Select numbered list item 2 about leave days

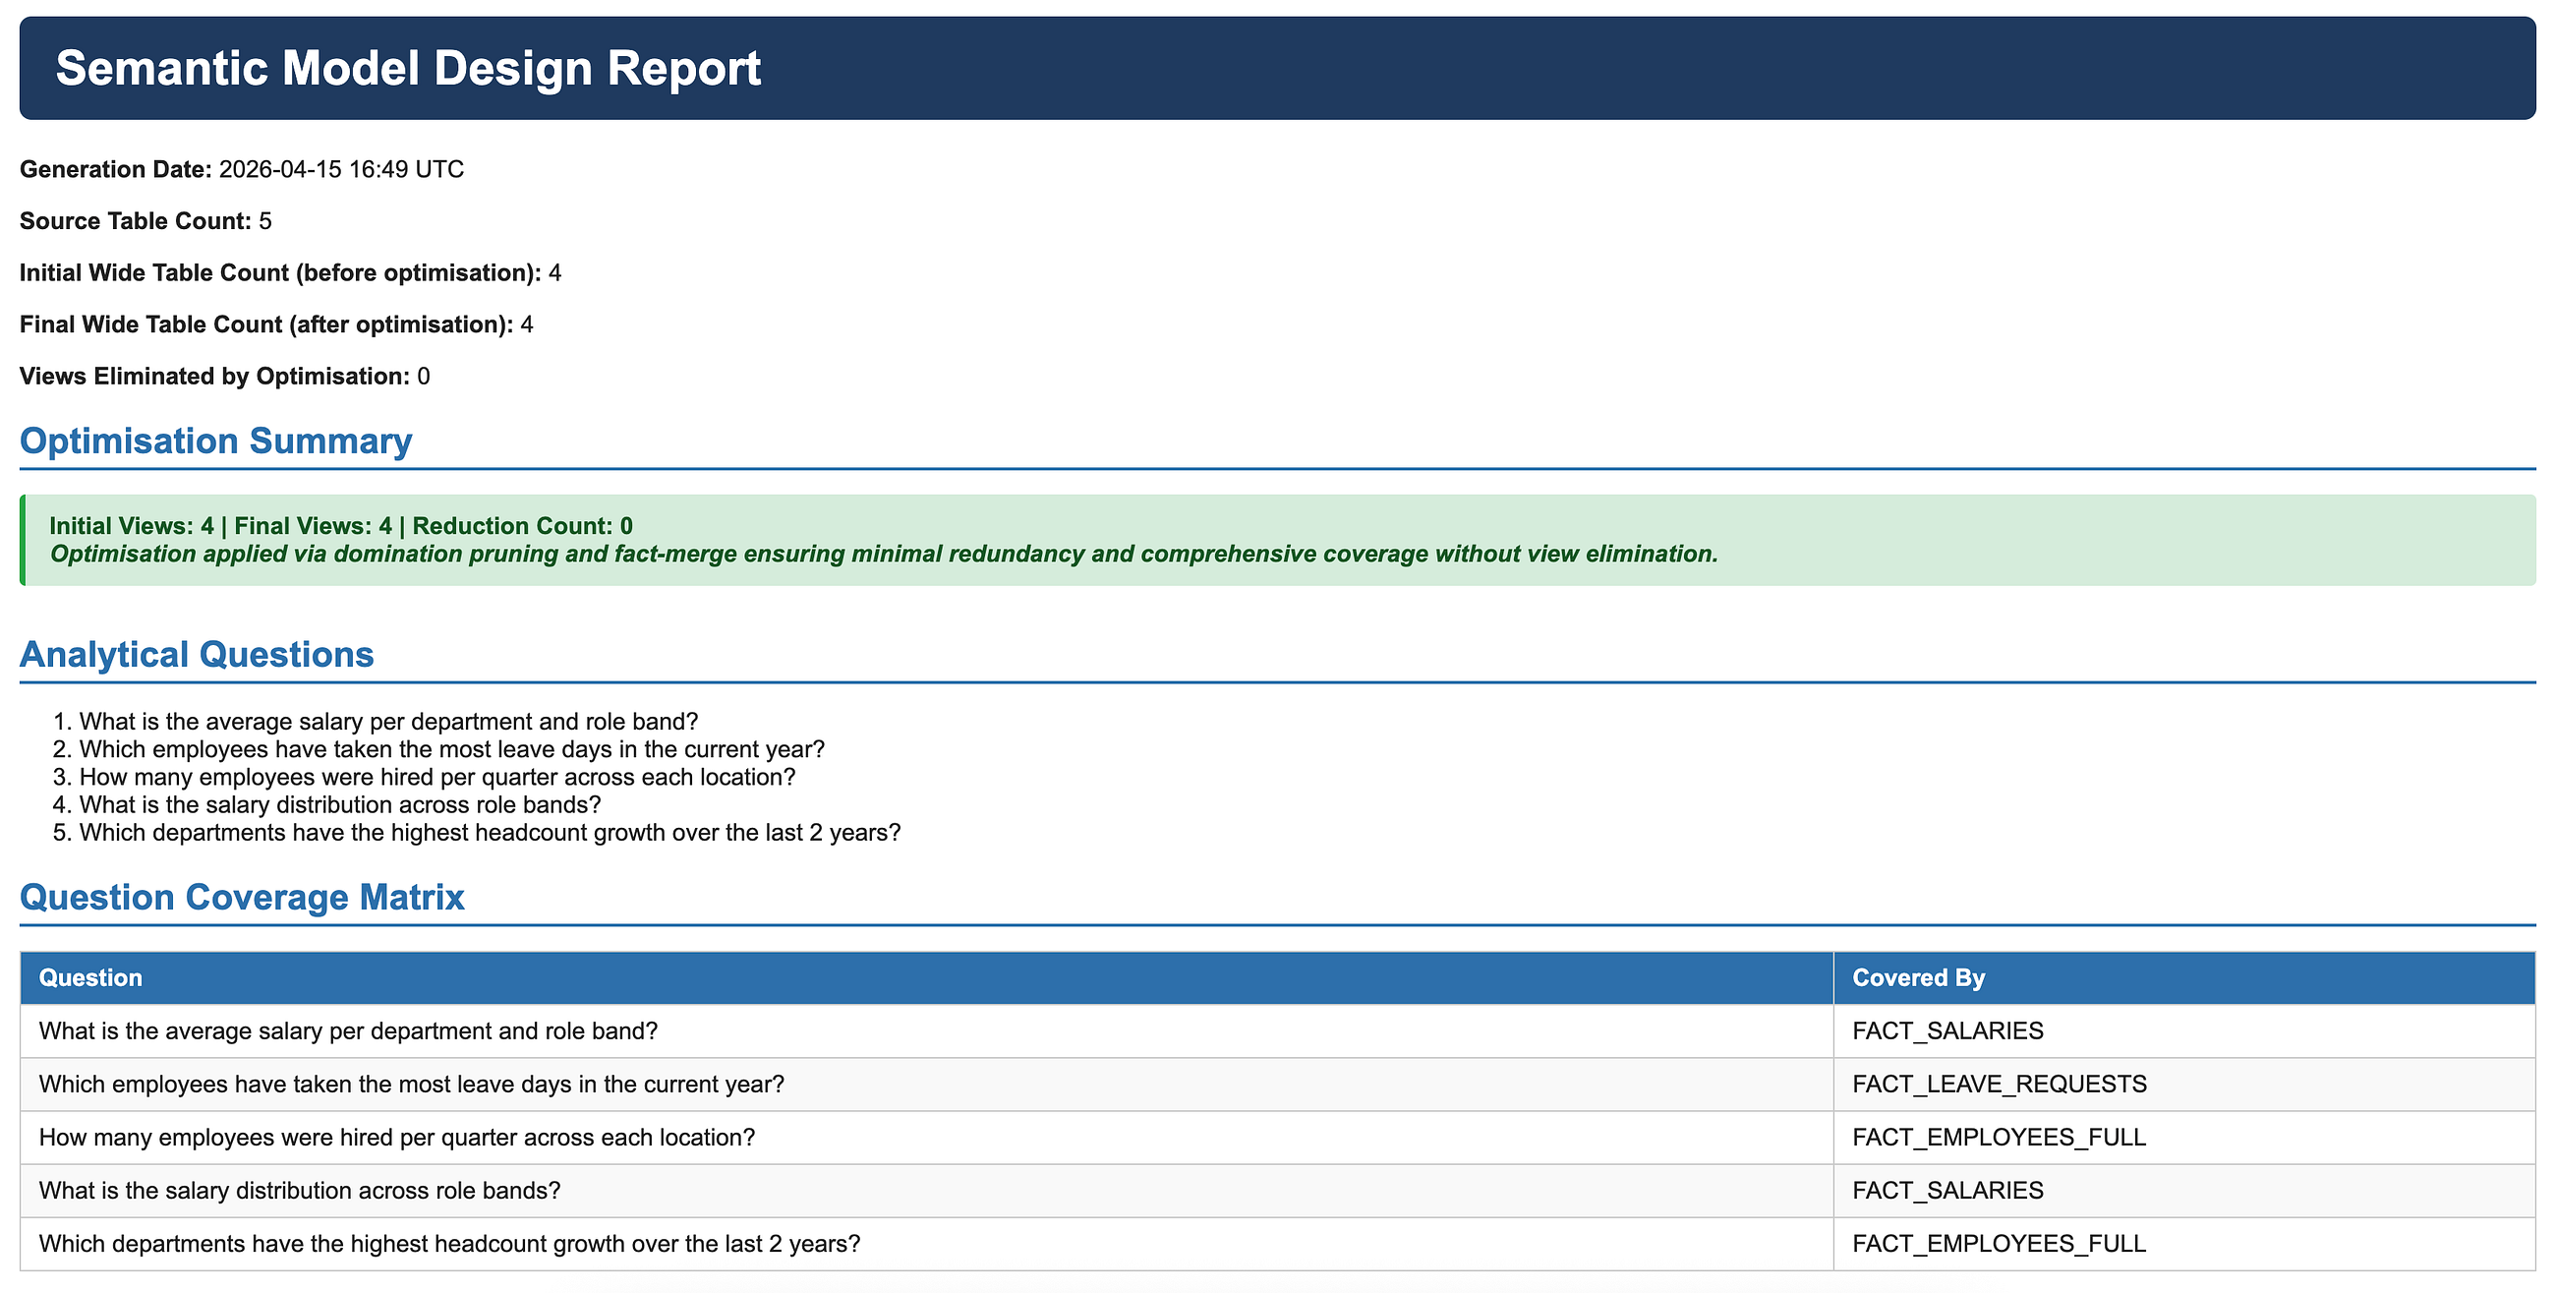(452, 749)
